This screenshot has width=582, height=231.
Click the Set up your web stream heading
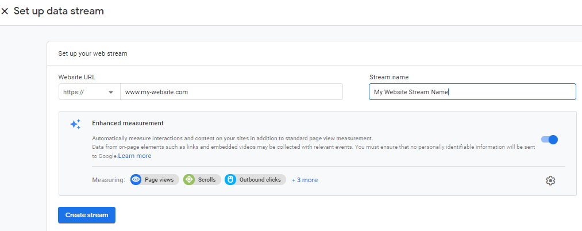pos(93,53)
